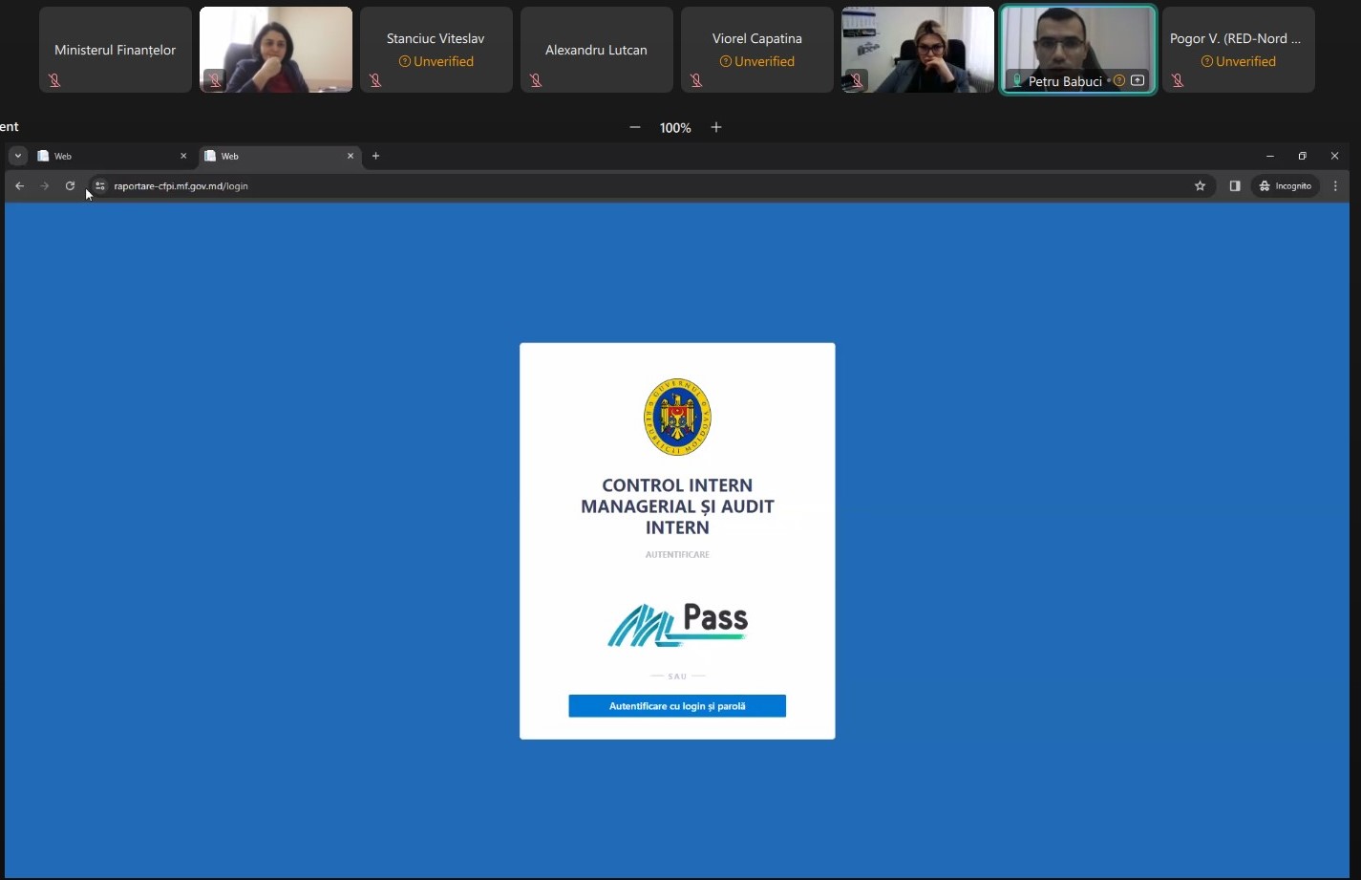Select the Stanciuc Viteslav participant tile
1361x880 pixels.
coord(436,50)
